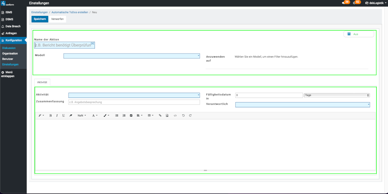This screenshot has height=194, width=388.
Task: Toggle bold formatting in the editor
Action: click(50, 115)
